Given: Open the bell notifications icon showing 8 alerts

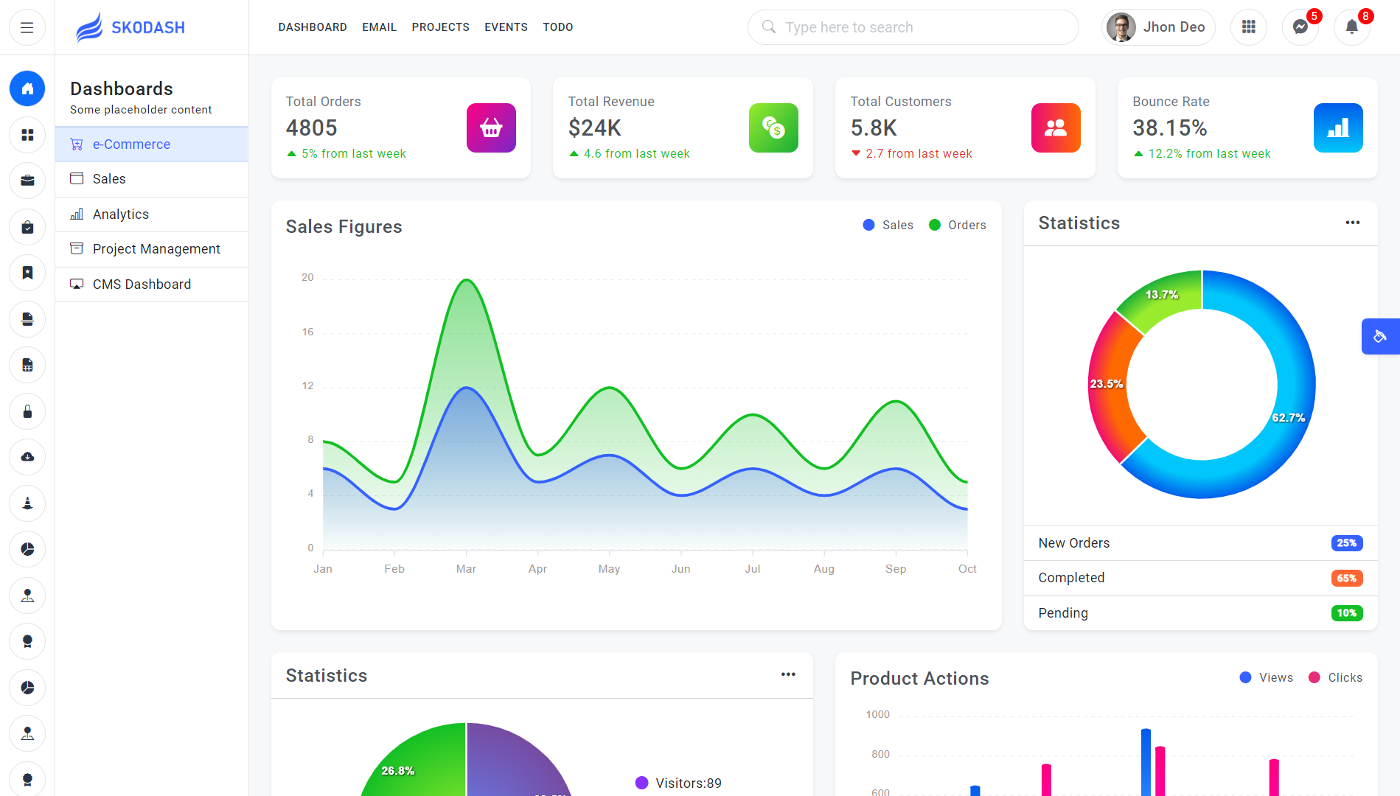Looking at the screenshot, I should point(1352,27).
